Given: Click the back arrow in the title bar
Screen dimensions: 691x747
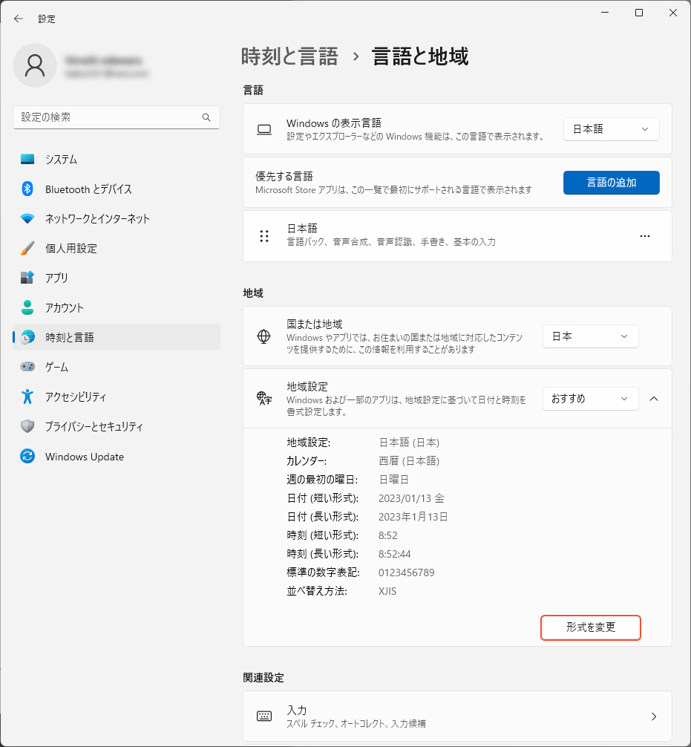Looking at the screenshot, I should pyautogui.click(x=19, y=19).
